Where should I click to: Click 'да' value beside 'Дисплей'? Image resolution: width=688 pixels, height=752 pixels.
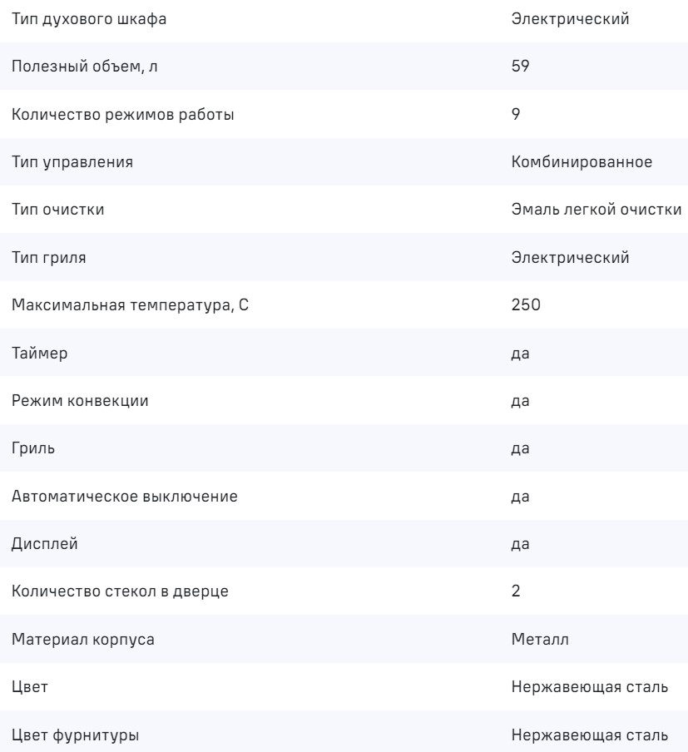(x=521, y=546)
